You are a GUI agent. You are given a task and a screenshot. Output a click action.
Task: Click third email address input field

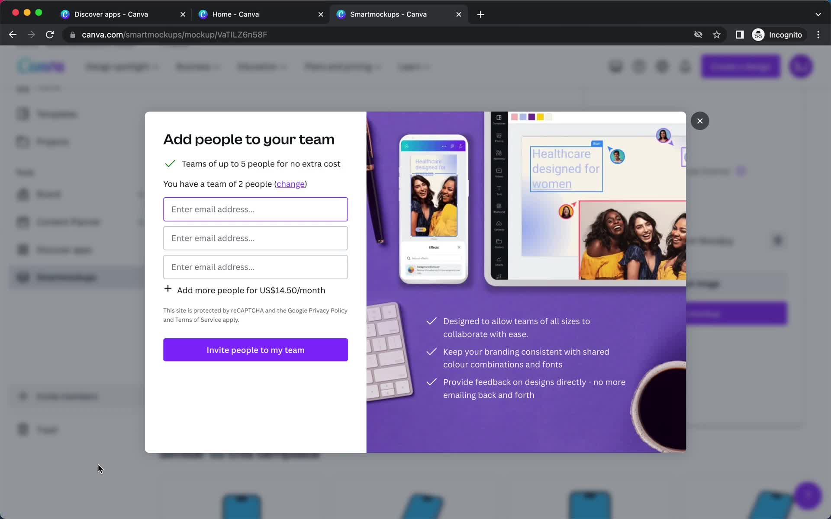[255, 267]
